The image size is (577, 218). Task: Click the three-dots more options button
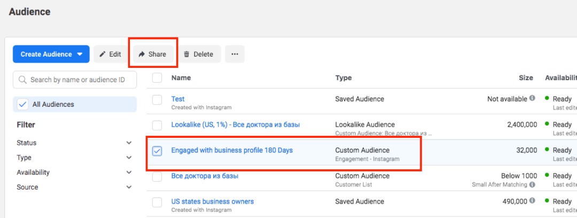[x=235, y=54]
